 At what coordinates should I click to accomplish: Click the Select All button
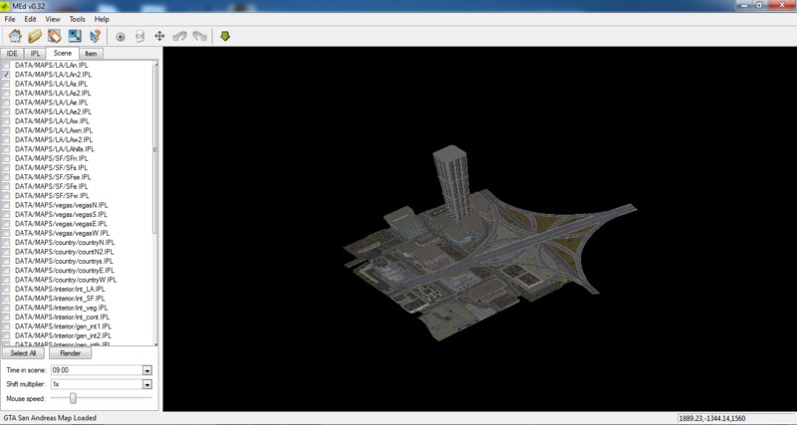click(23, 353)
